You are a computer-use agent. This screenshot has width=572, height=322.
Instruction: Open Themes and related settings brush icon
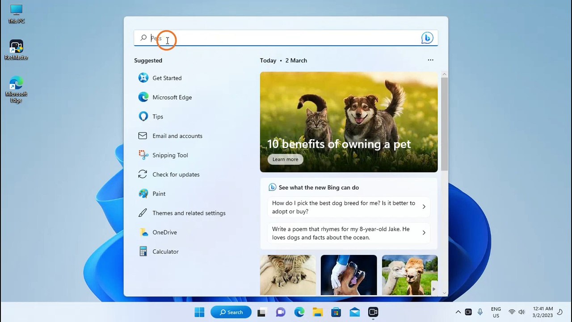pyautogui.click(x=143, y=213)
